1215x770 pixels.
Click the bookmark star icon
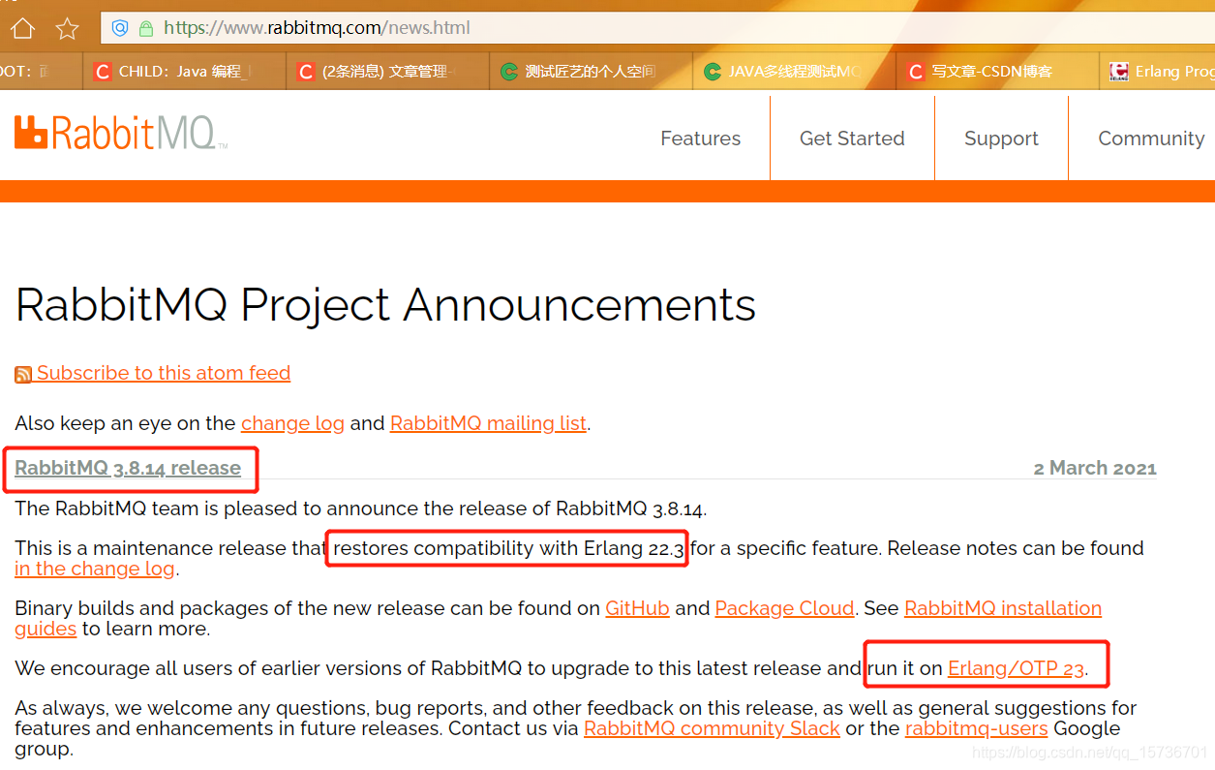click(x=67, y=28)
